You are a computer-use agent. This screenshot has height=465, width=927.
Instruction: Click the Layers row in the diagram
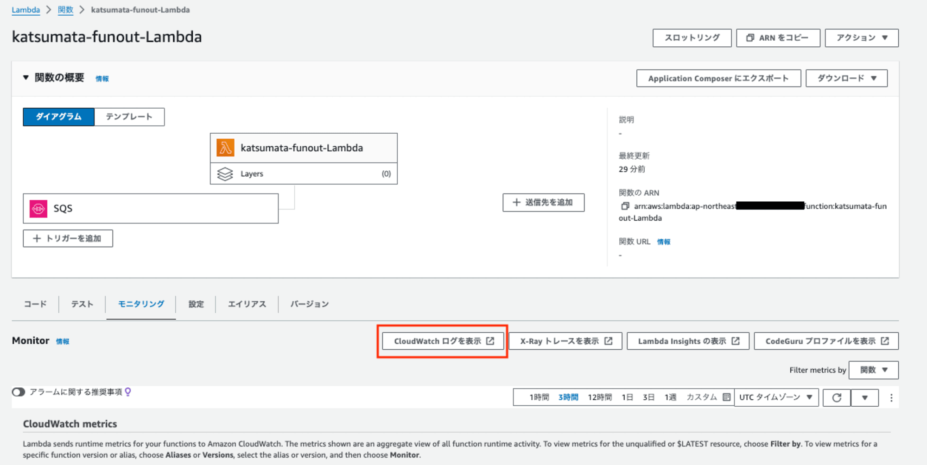(x=304, y=174)
